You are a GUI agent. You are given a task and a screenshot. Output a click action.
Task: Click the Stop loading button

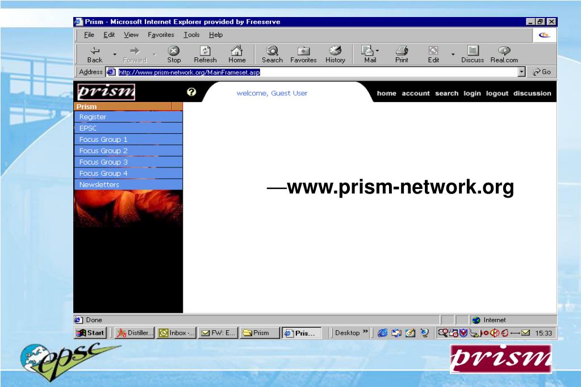pyautogui.click(x=174, y=54)
